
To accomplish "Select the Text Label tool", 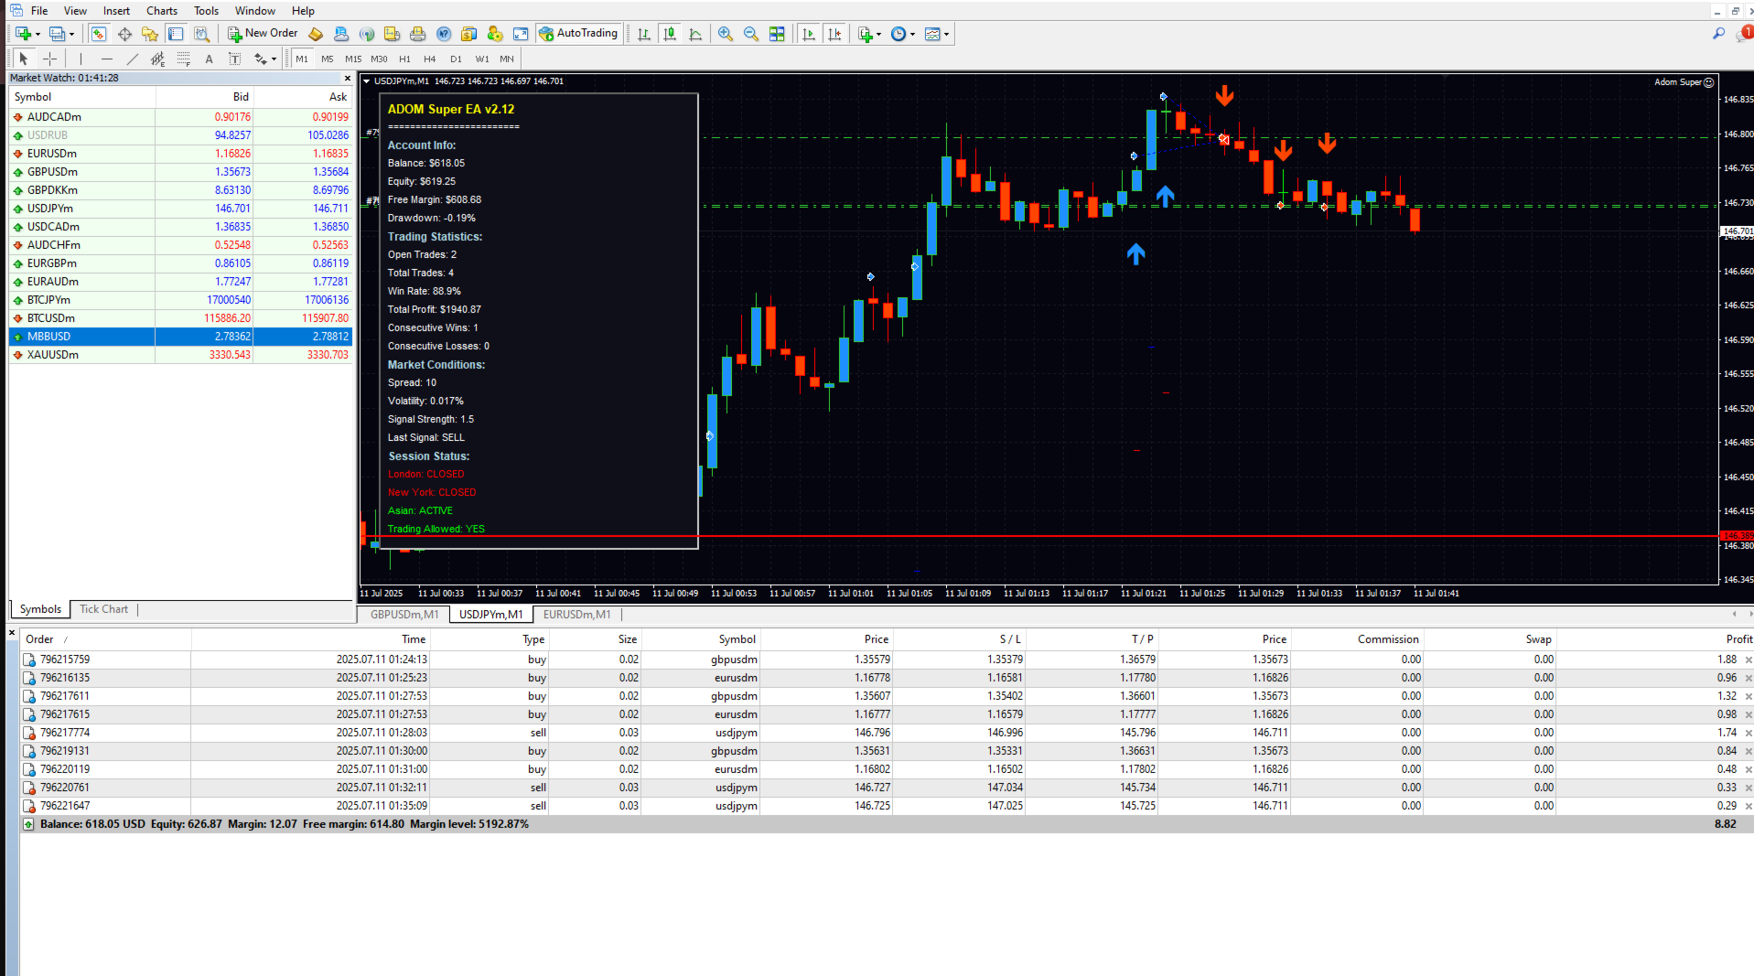I will [234, 59].
